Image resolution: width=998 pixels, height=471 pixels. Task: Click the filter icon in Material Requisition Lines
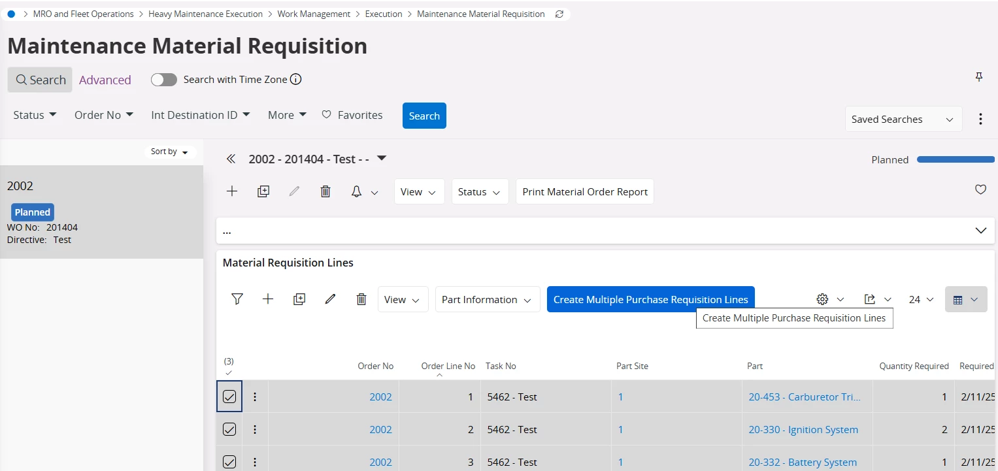coord(237,299)
